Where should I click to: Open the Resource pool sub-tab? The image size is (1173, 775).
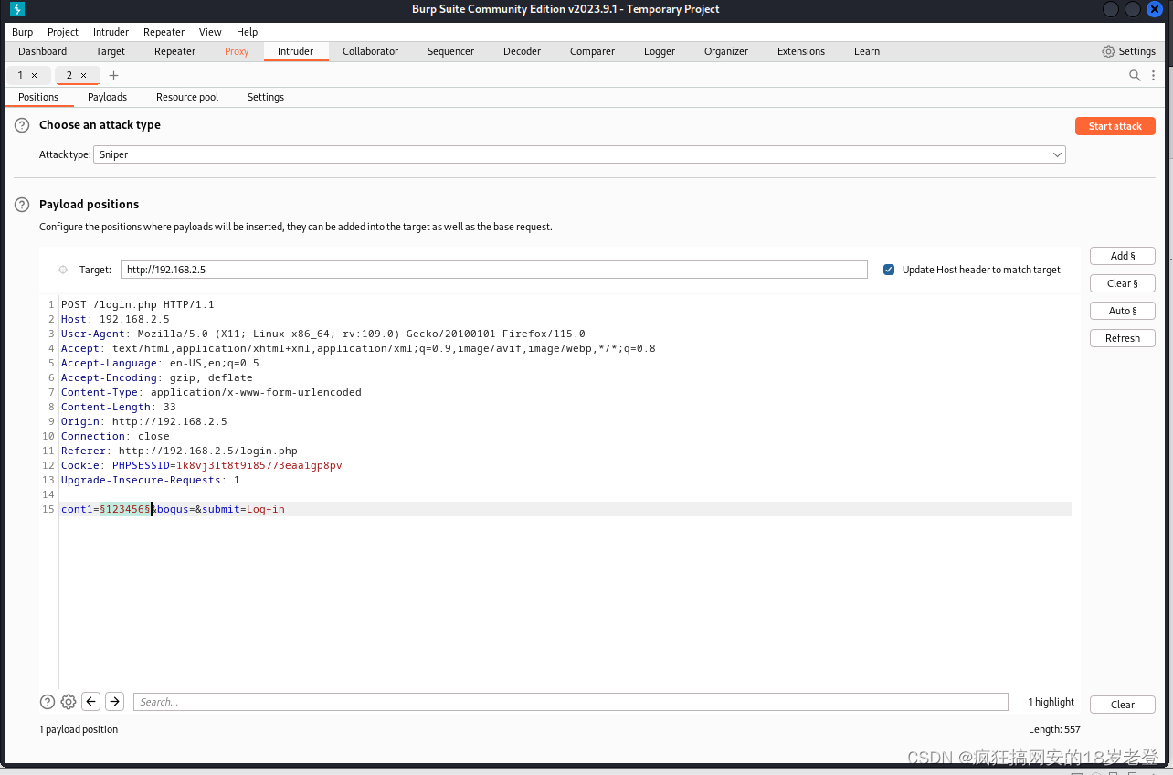click(187, 97)
